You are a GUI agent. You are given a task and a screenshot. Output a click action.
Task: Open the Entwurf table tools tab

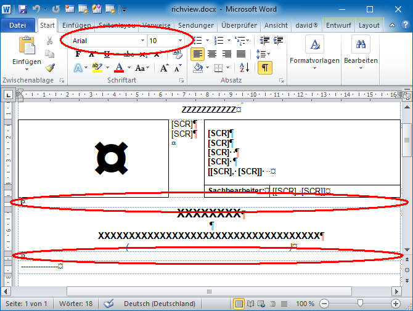pyautogui.click(x=338, y=25)
